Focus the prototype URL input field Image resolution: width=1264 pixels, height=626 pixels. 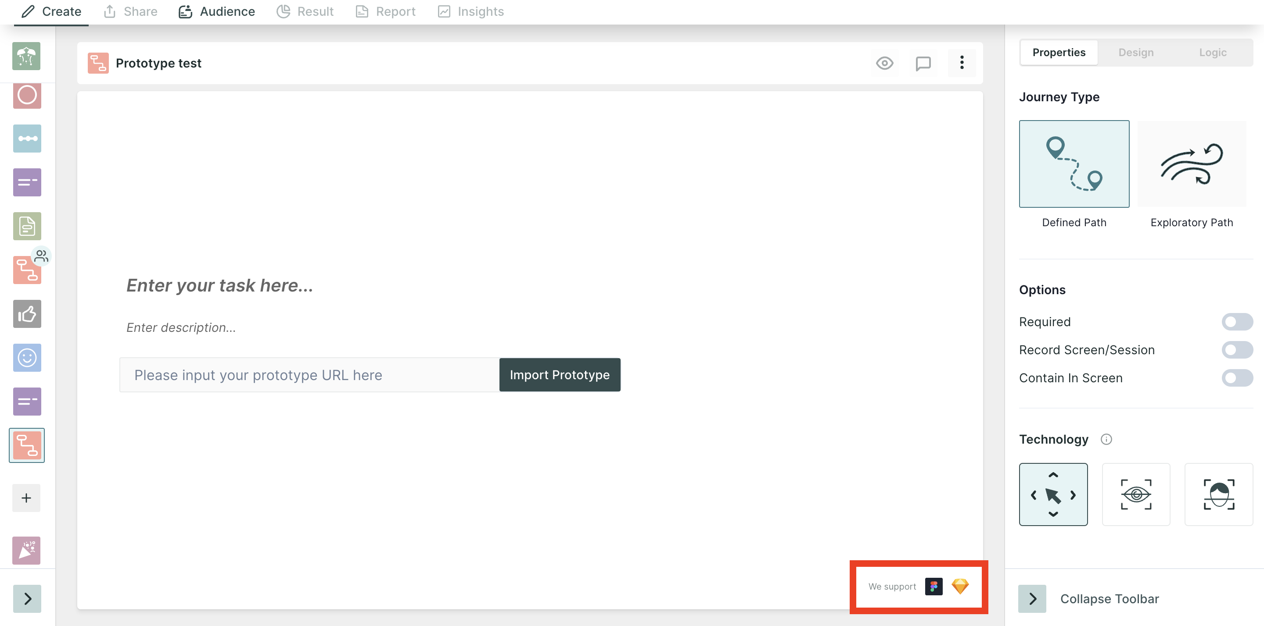[309, 375]
